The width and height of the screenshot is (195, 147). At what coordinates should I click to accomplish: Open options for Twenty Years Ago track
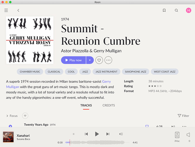coord(184,126)
